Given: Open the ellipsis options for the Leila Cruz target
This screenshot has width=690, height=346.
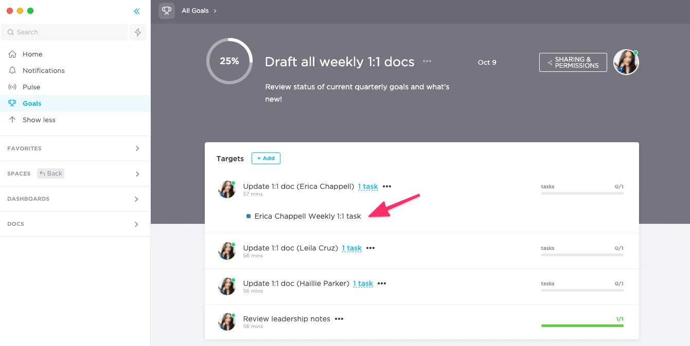Looking at the screenshot, I should pyautogui.click(x=370, y=248).
